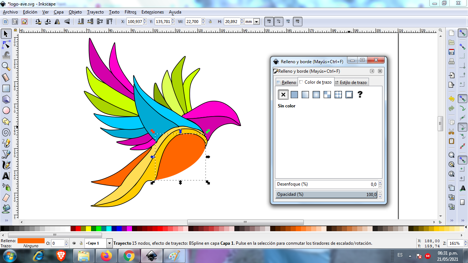Screen dimensions: 468x263
Task: Select the Measure ruler tool
Action: coord(6,77)
